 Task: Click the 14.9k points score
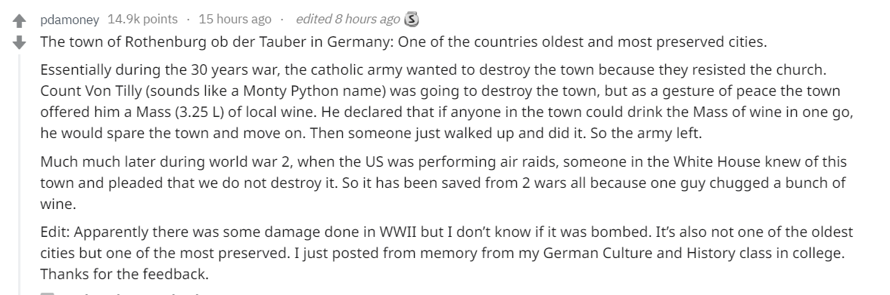[142, 20]
